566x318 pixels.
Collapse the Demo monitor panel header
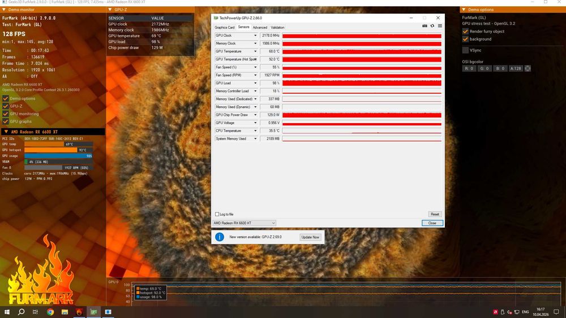click(x=5, y=10)
